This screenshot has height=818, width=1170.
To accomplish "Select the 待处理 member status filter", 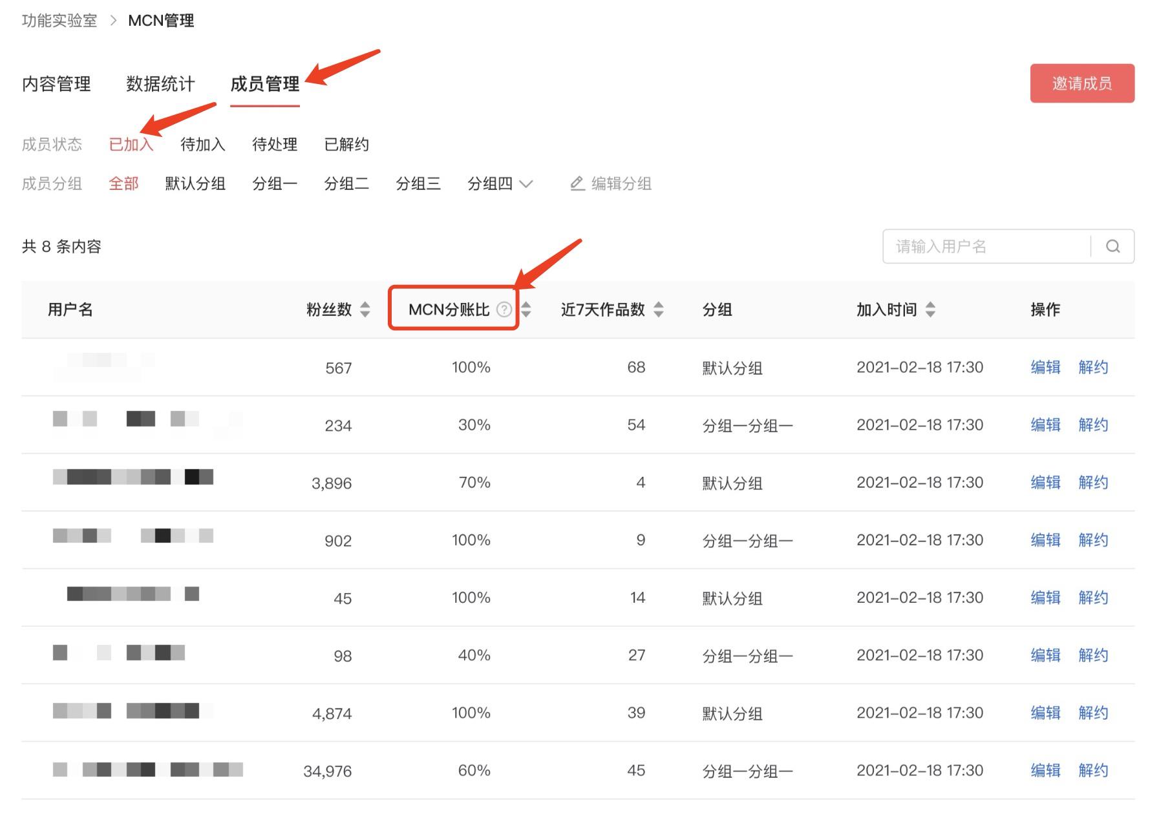I will pos(274,144).
